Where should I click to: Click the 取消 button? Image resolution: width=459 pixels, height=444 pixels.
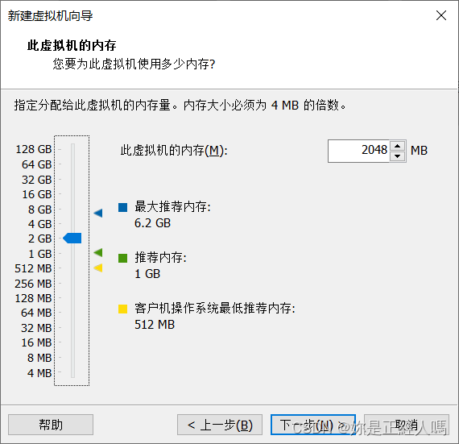[x=407, y=425]
